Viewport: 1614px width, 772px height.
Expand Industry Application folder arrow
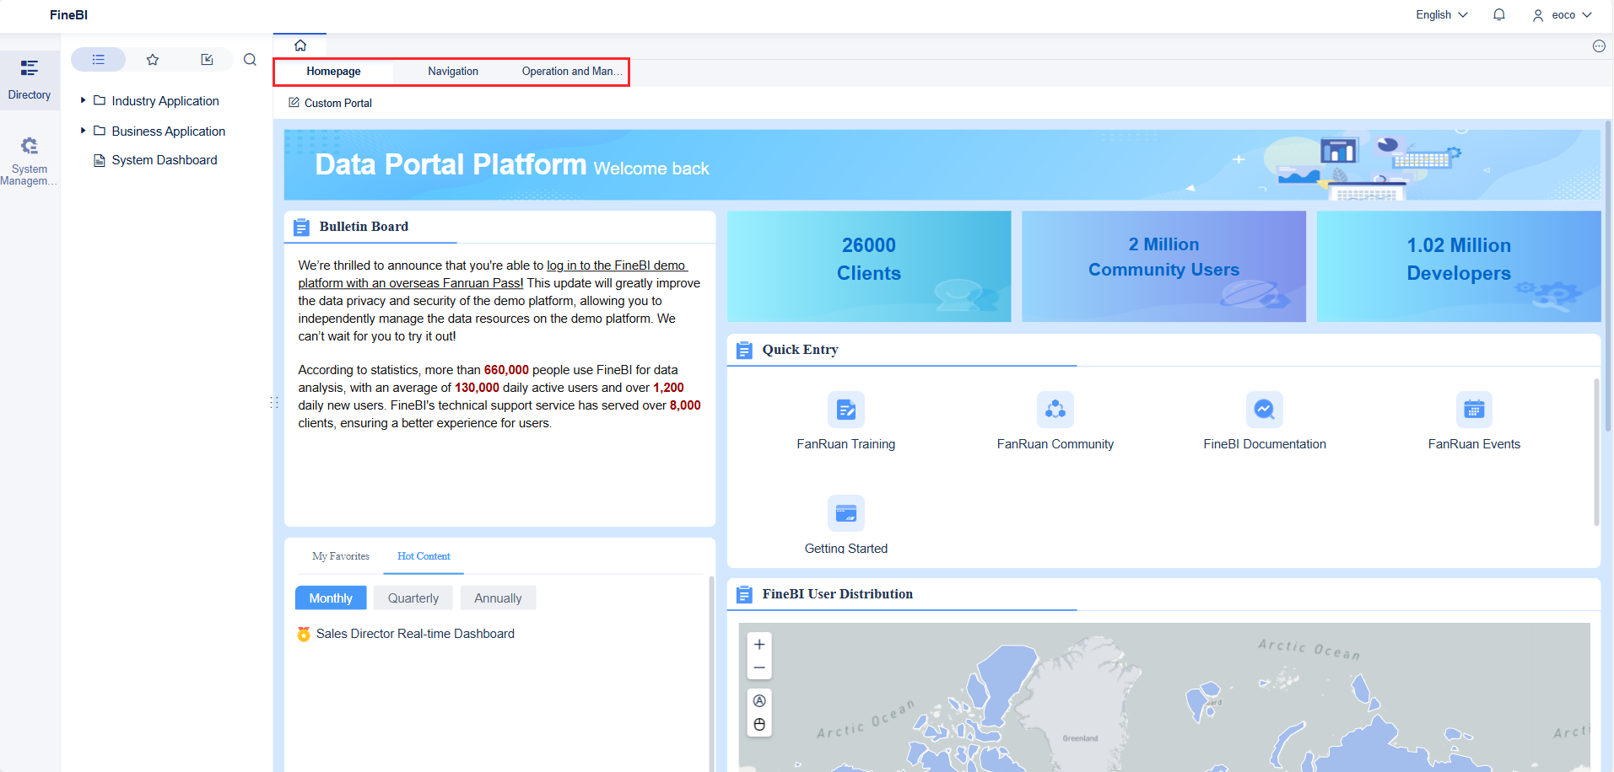[83, 100]
